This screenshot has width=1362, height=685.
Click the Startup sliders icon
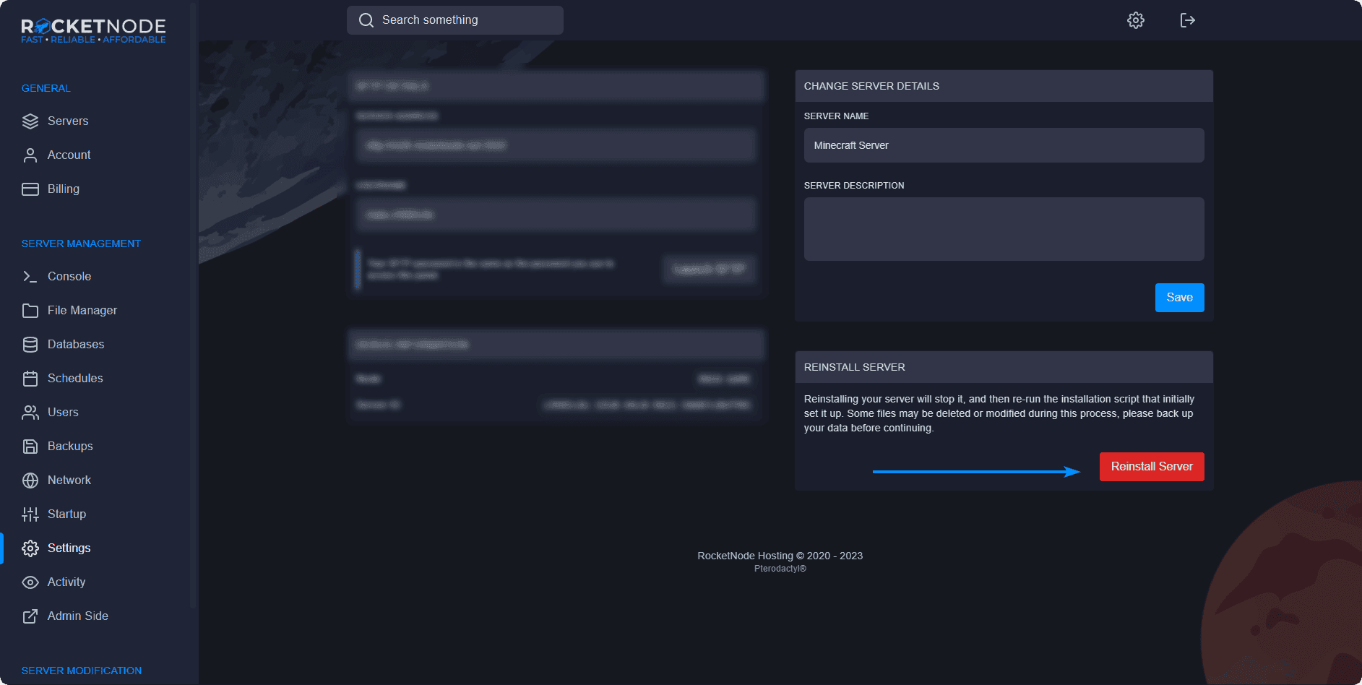[30, 514]
